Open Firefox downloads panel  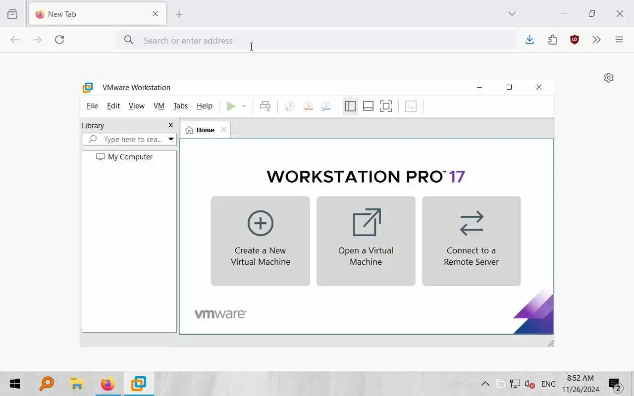pos(530,40)
